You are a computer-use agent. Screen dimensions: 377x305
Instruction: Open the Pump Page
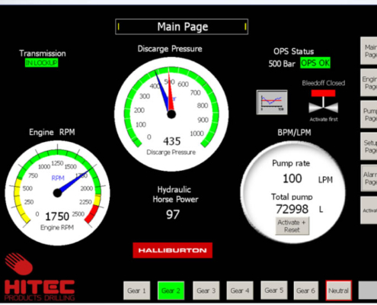click(369, 114)
